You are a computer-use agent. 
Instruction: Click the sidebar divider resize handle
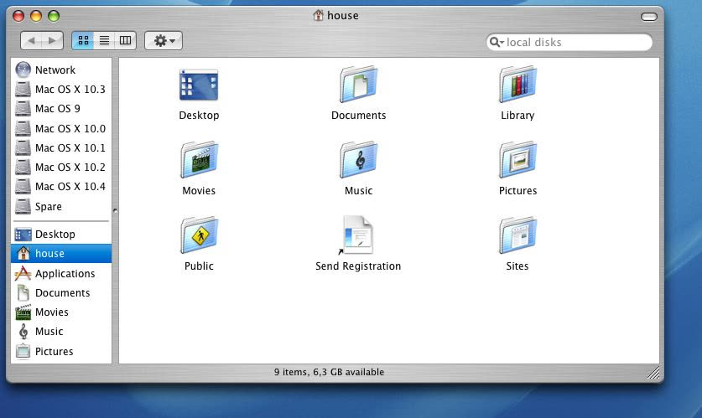(115, 211)
